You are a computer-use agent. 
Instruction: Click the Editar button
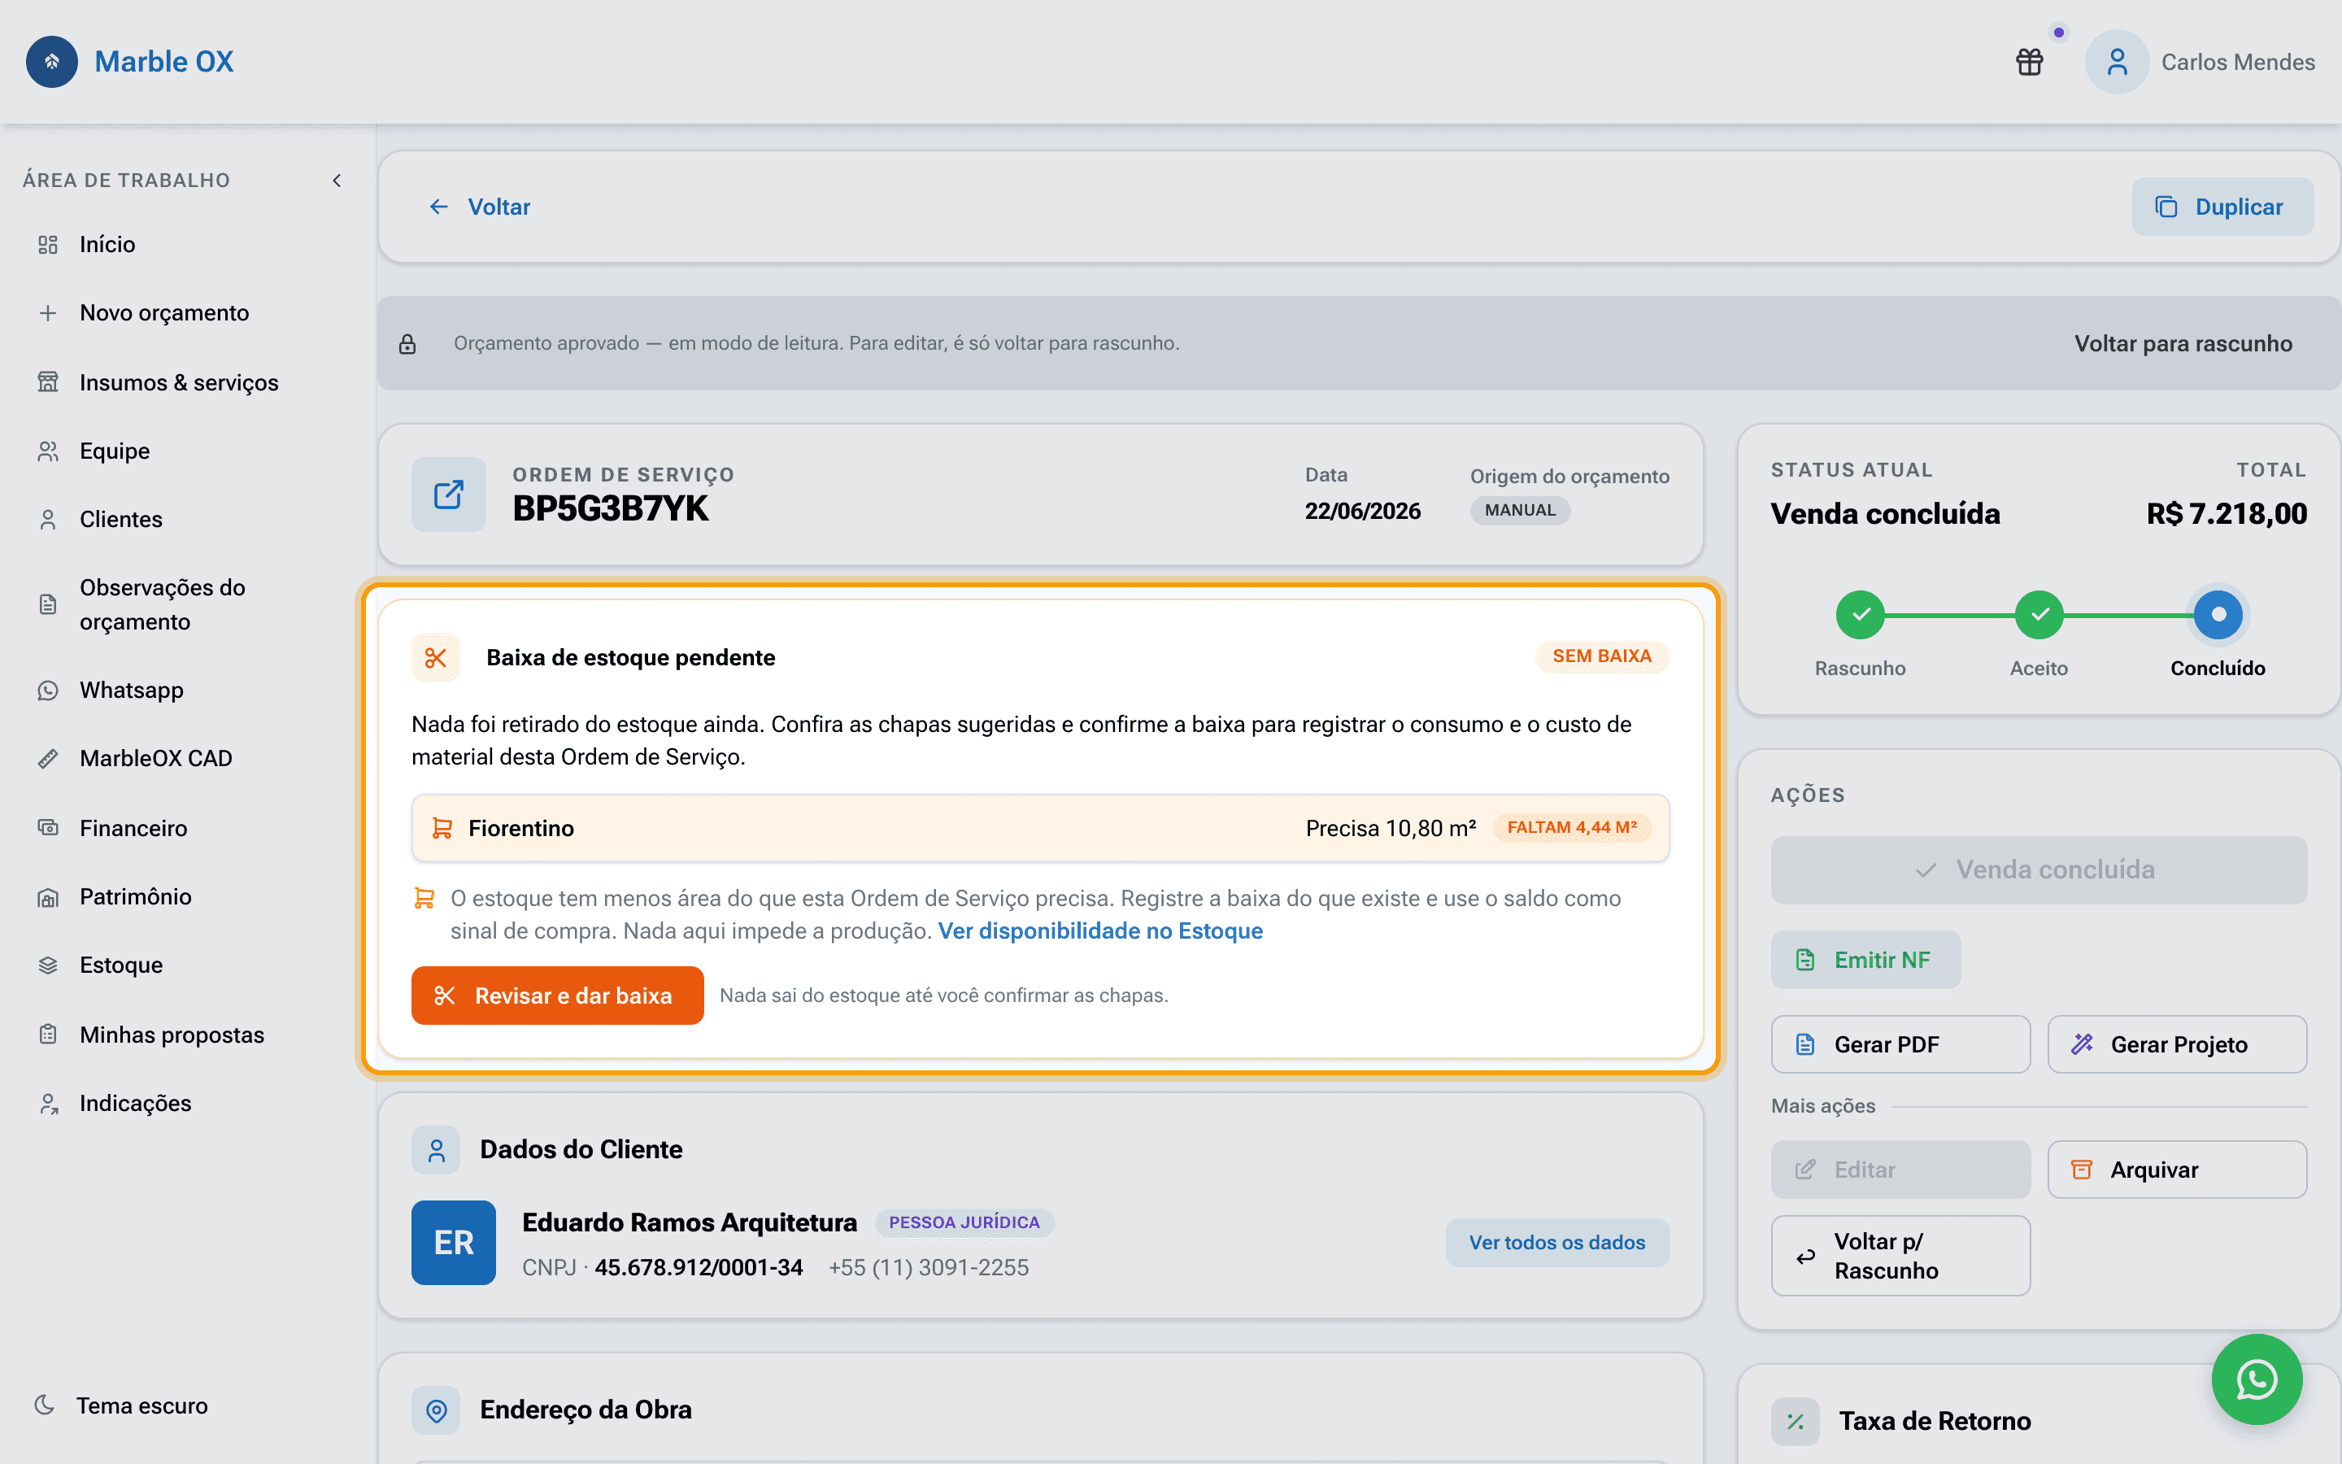(1900, 1170)
